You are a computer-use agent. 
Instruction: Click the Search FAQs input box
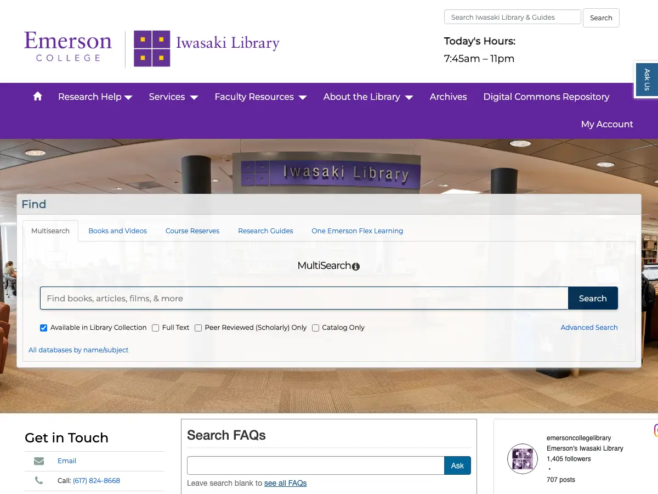pos(316,465)
